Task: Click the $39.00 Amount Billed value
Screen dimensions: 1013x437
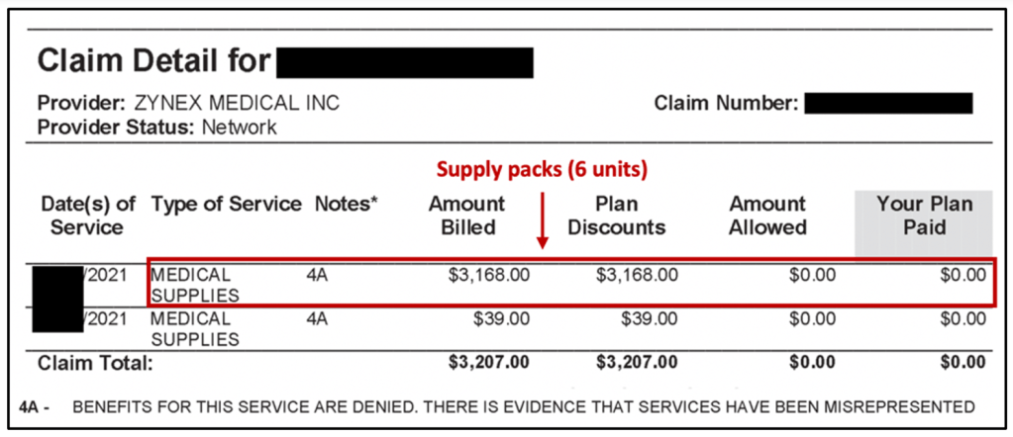Action: point(503,319)
